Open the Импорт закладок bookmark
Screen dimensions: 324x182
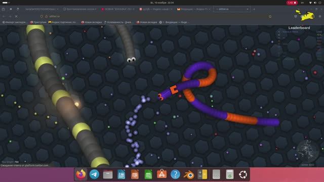tap(15, 22)
